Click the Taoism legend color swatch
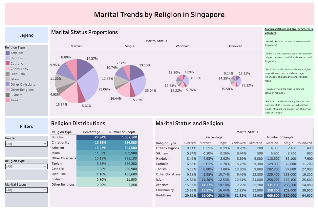Viewport: 318px width, 220px height. pos(8,100)
